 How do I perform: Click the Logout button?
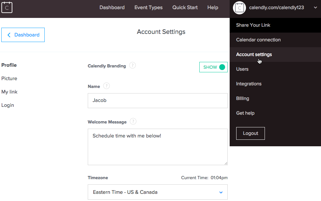point(250,133)
